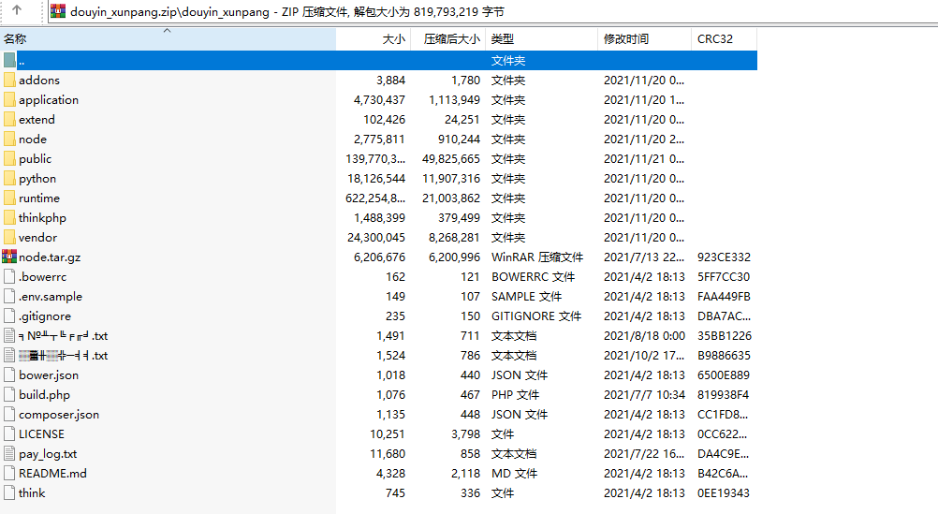Click the 1,524-byte txt file row
The height and width of the screenshot is (514, 938).
(x=379, y=356)
